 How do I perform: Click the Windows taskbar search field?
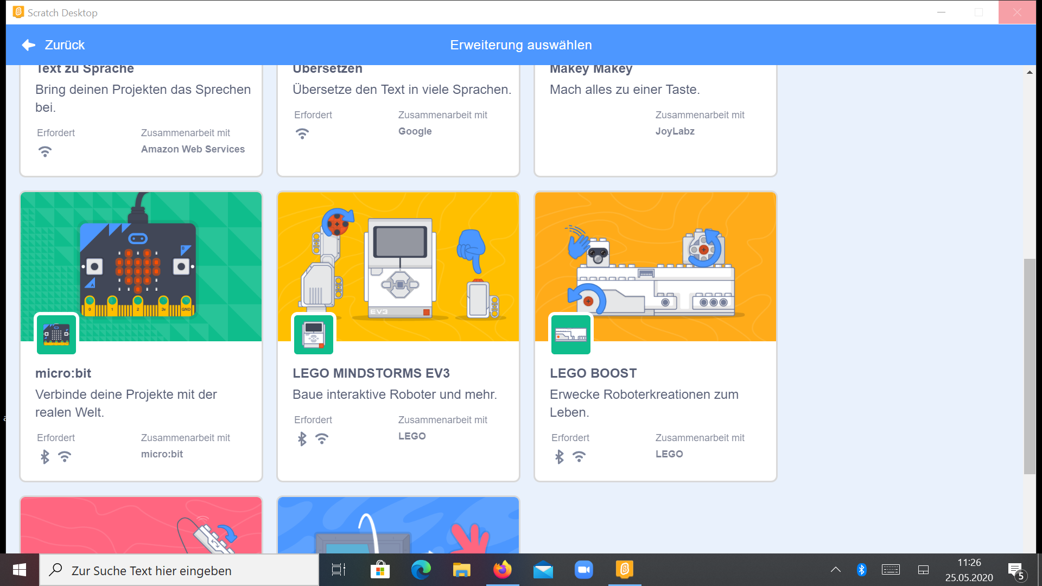179,570
